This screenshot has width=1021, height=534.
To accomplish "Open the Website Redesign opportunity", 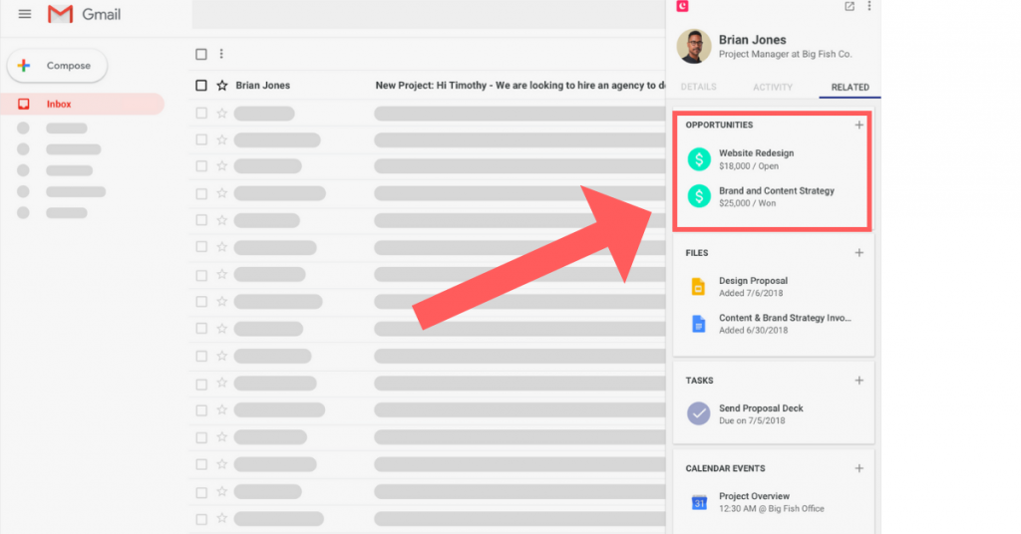I will click(x=756, y=153).
